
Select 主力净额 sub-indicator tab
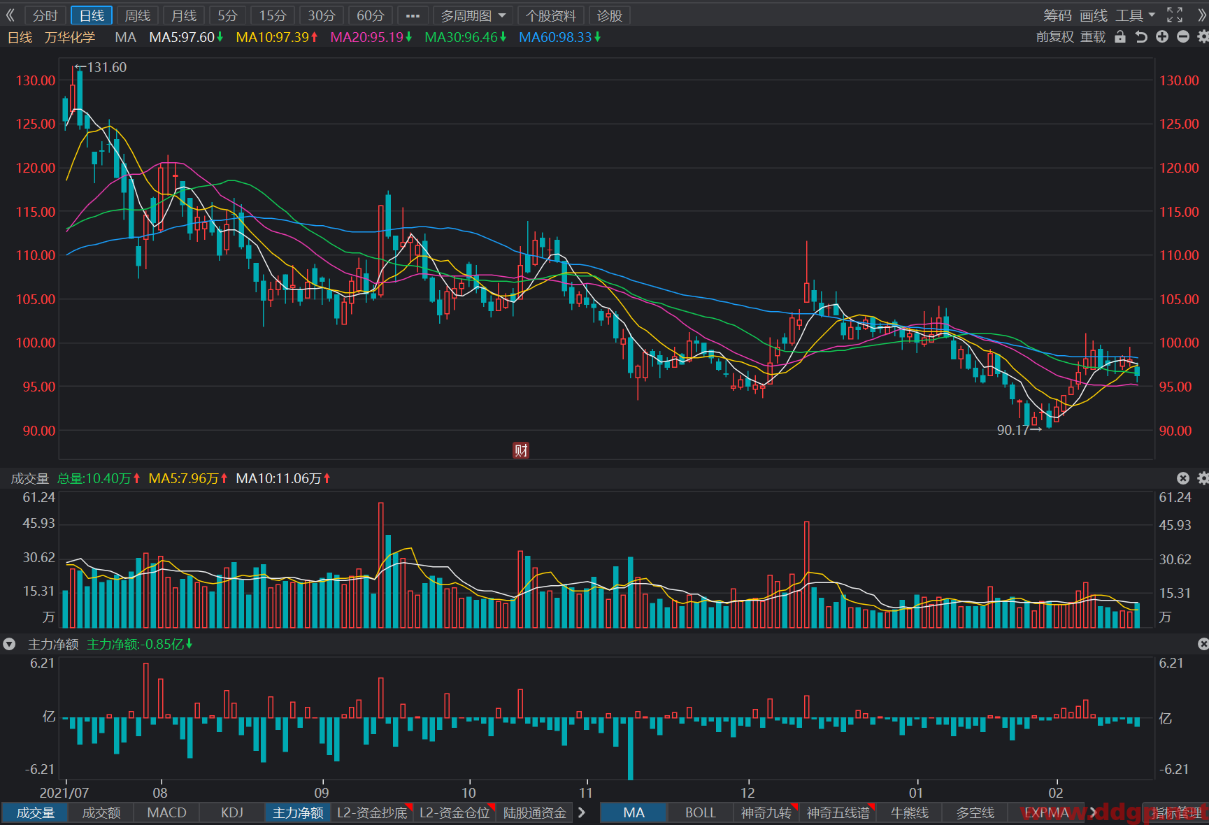pos(298,812)
